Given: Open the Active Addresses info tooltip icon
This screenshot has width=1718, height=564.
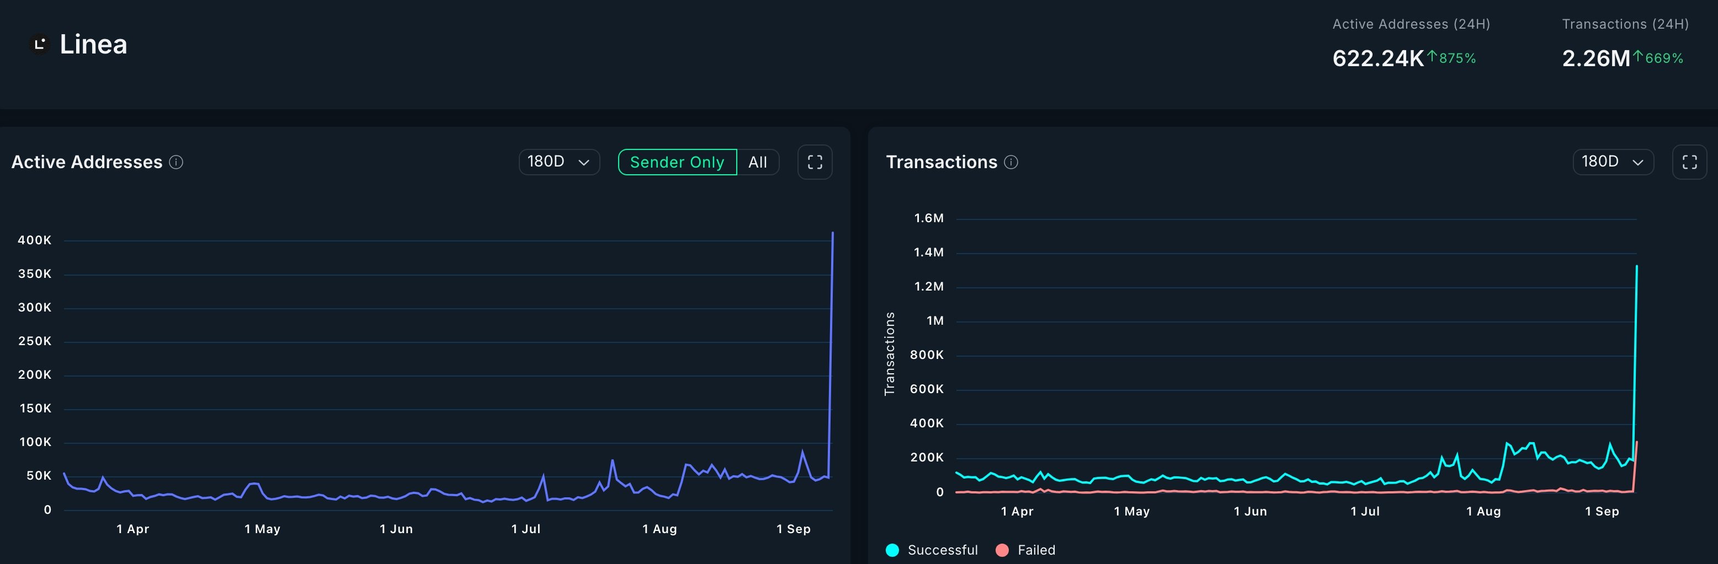Looking at the screenshot, I should 176,162.
